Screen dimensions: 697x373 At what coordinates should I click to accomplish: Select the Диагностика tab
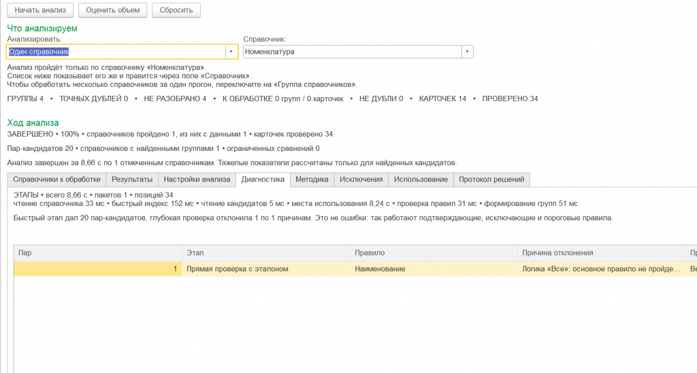click(263, 179)
